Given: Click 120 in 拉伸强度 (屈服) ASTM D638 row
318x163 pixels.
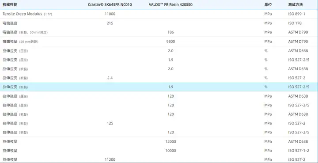Looking at the screenshot, I should pyautogui.click(x=171, y=96).
